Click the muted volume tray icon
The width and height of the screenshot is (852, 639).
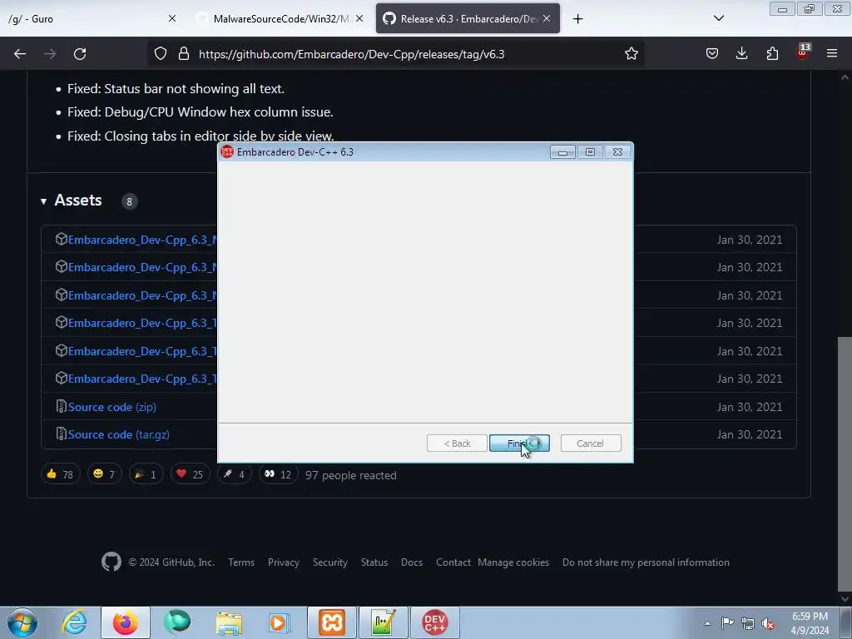768,623
